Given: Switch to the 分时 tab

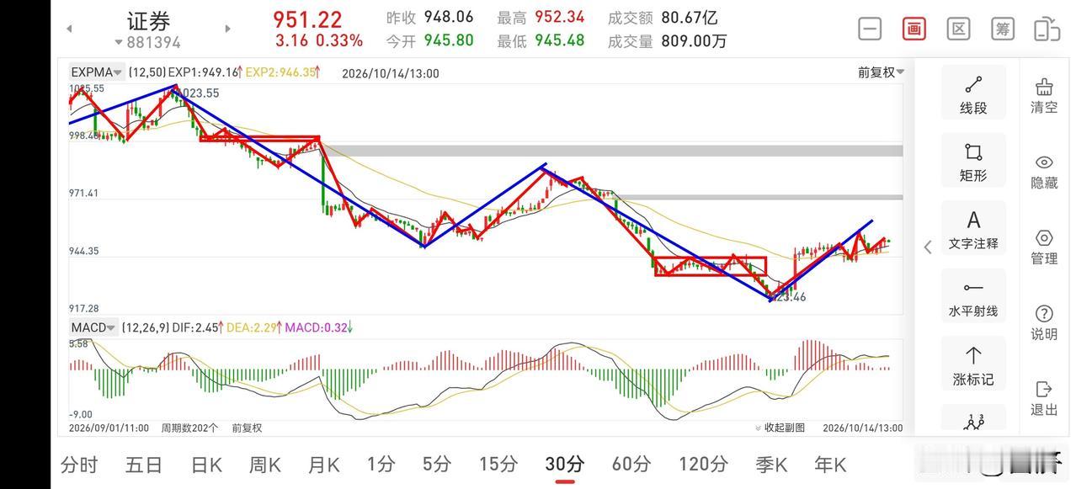Looking at the screenshot, I should [x=79, y=465].
